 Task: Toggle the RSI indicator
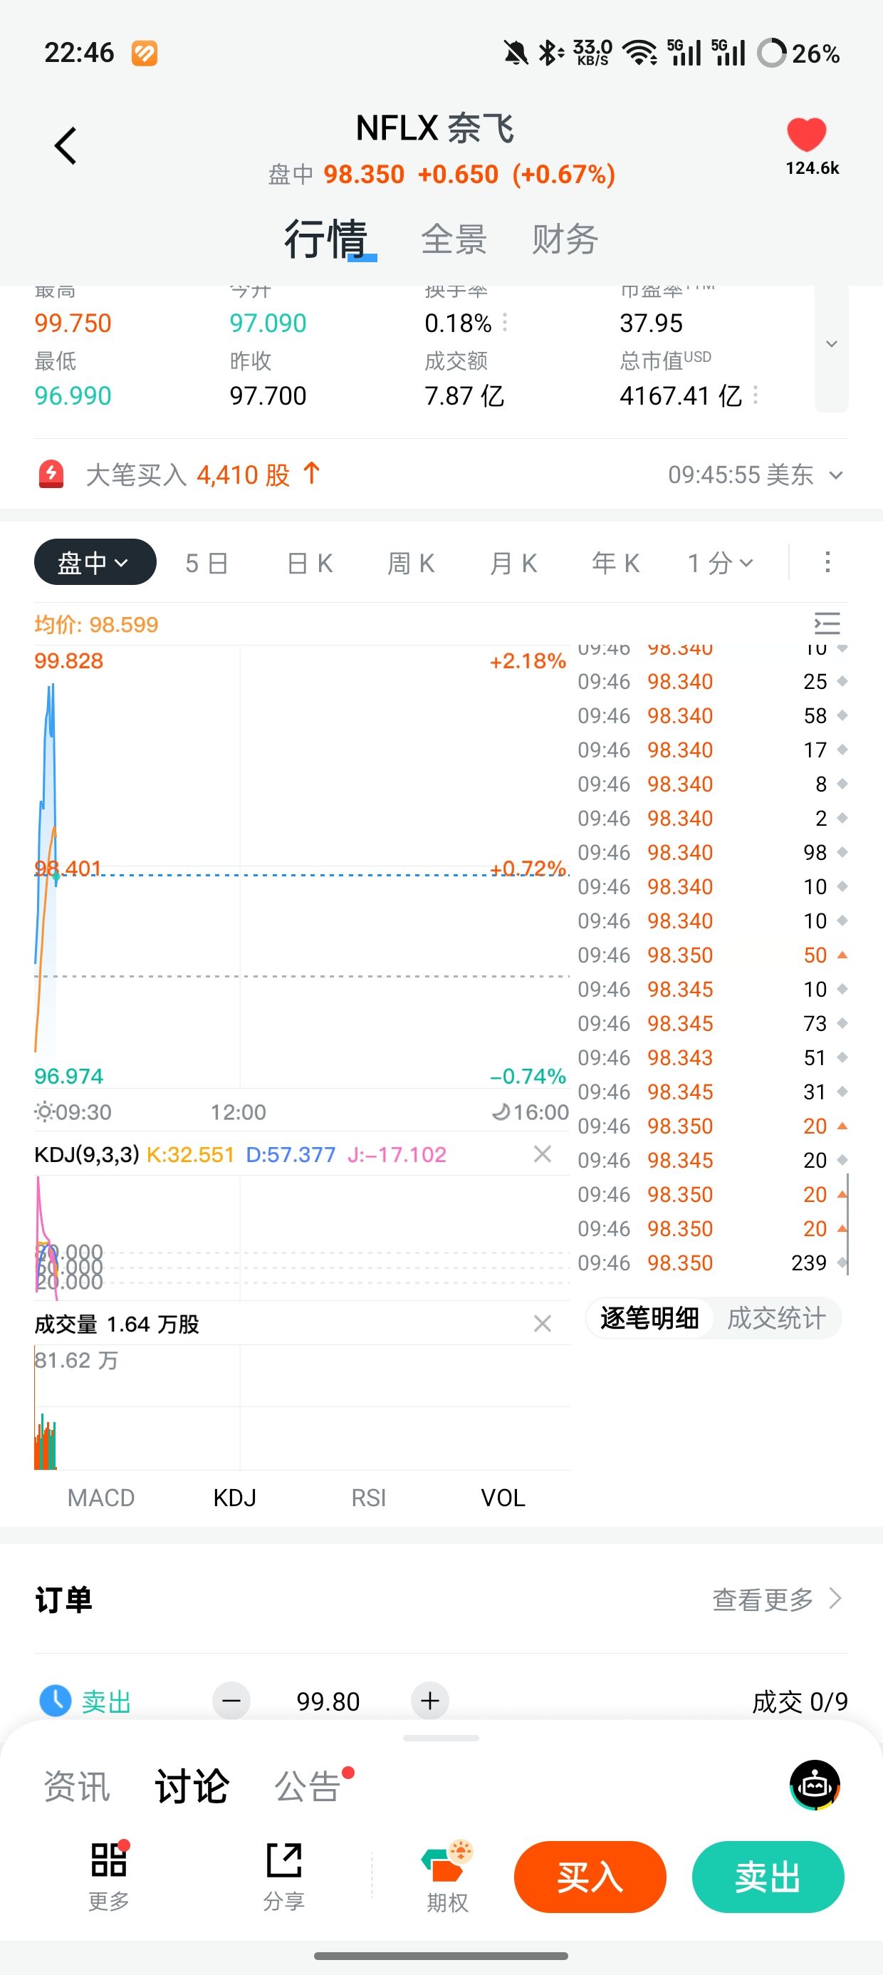coord(369,1498)
